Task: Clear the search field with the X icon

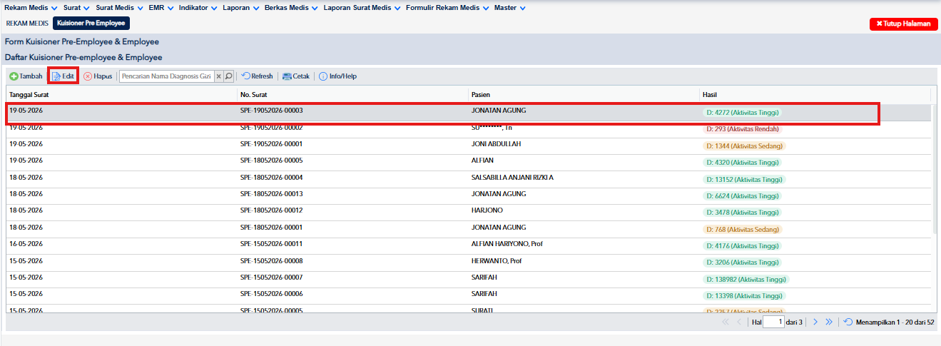Action: (x=219, y=76)
